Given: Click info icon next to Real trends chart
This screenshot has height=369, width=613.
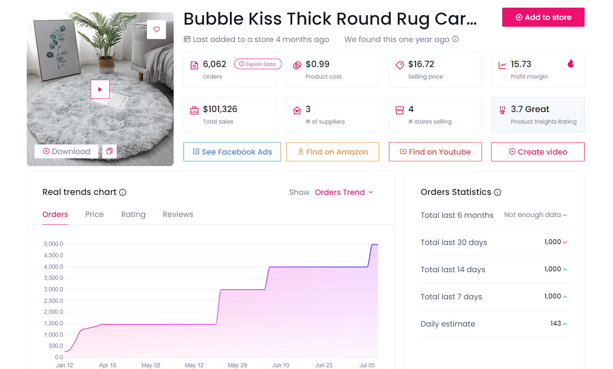Looking at the screenshot, I should coord(123,192).
